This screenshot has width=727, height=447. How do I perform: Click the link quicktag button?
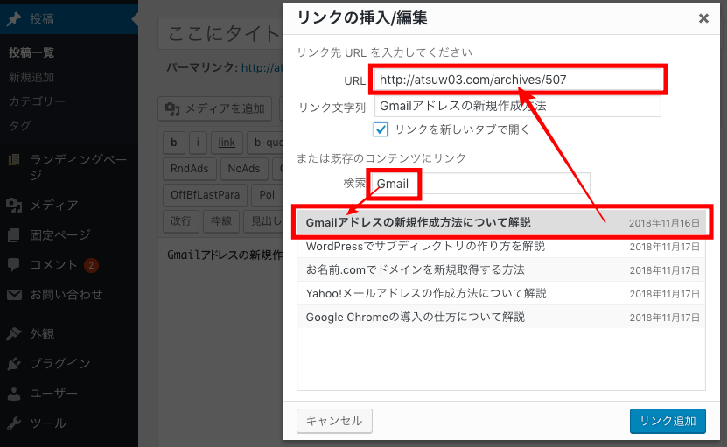tap(227, 143)
